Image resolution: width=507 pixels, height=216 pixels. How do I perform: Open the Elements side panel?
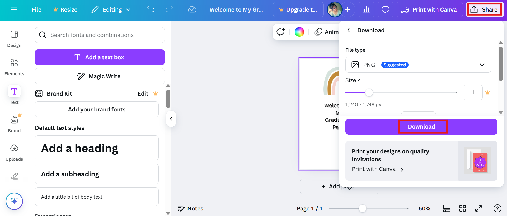pyautogui.click(x=14, y=67)
